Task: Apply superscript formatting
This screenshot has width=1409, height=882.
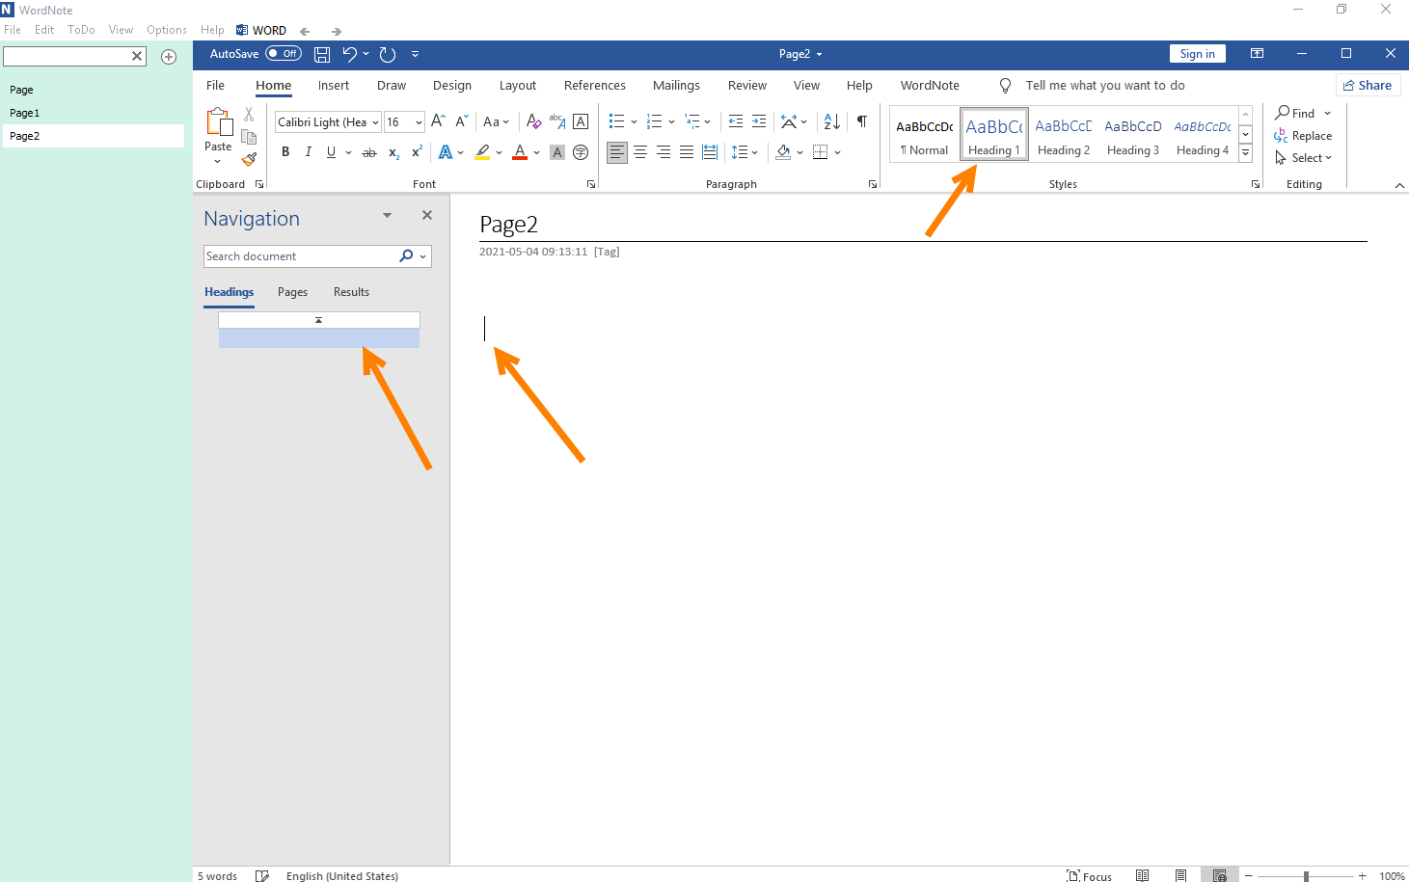Action: [417, 151]
